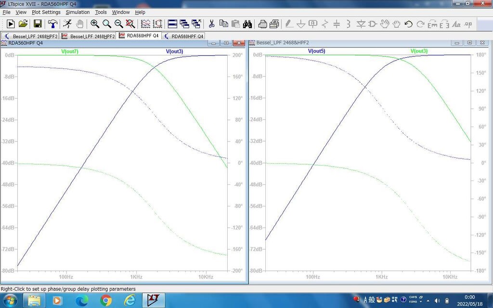This screenshot has height=308, width=493.
Task: Save using the floppy disk icon
Action: [x=38, y=24]
